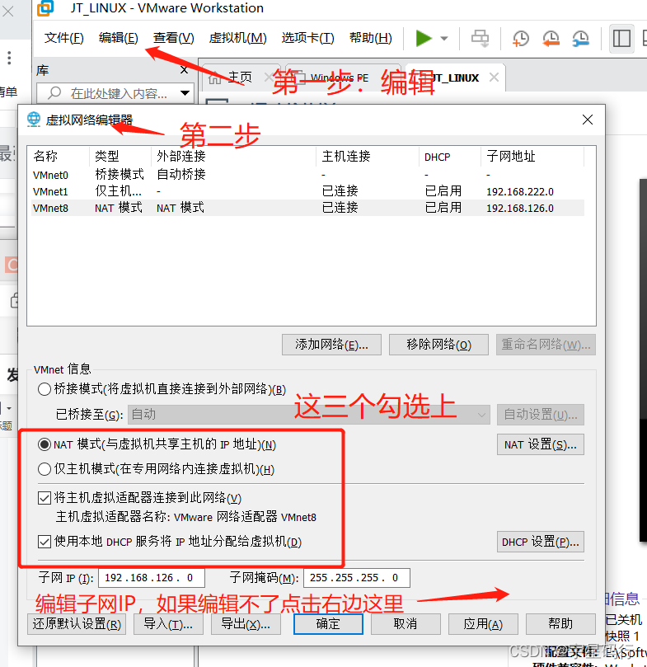Switch to the JT_LINUX tab
The height and width of the screenshot is (667, 647).
click(453, 78)
